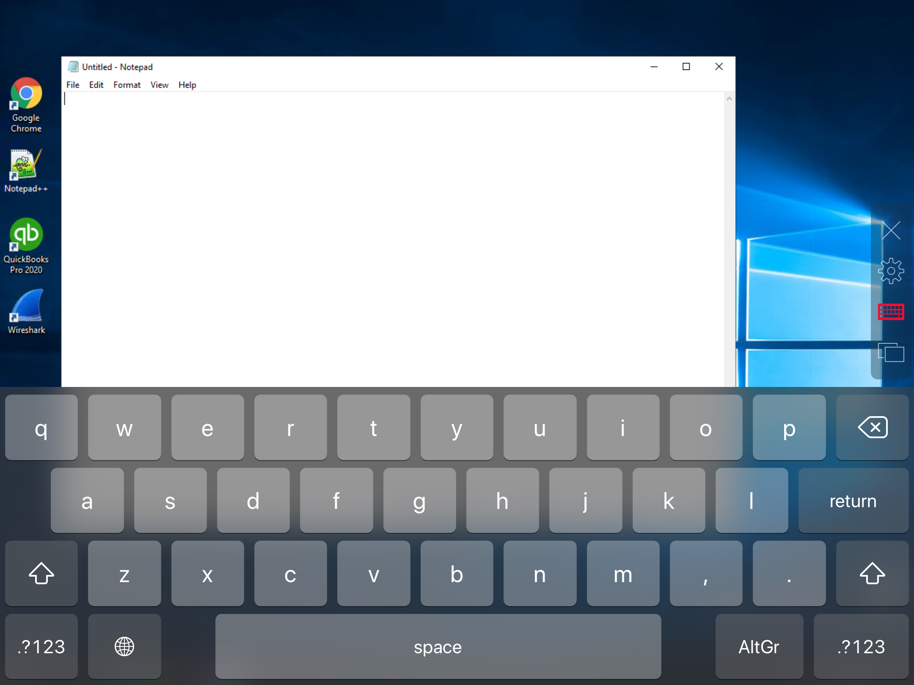This screenshot has width=914, height=685.
Task: Click the globe language selector icon
Action: (124, 646)
